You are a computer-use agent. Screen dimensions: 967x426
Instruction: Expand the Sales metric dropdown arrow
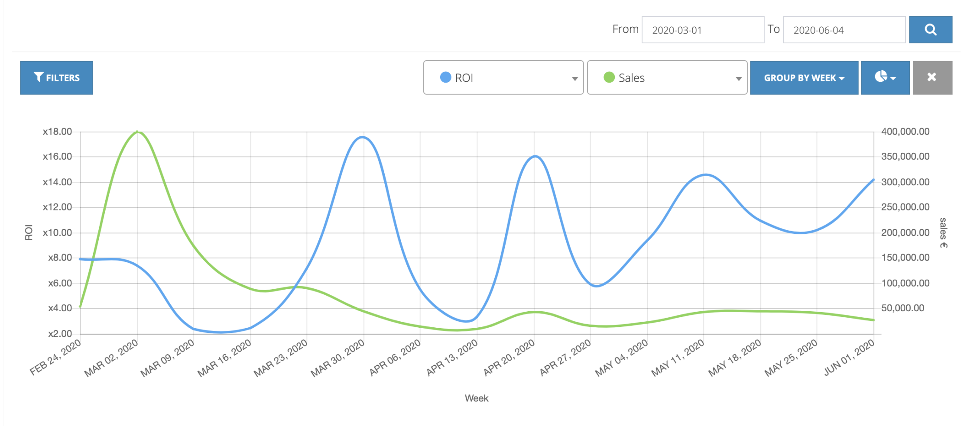click(738, 78)
